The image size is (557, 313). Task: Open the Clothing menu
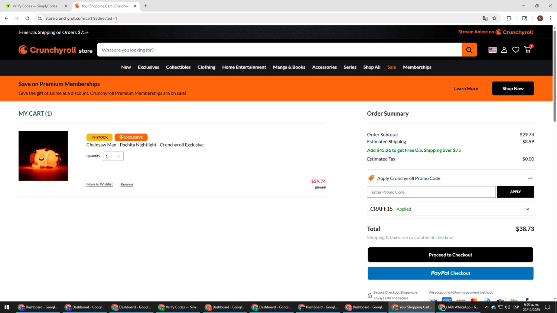pyautogui.click(x=206, y=67)
